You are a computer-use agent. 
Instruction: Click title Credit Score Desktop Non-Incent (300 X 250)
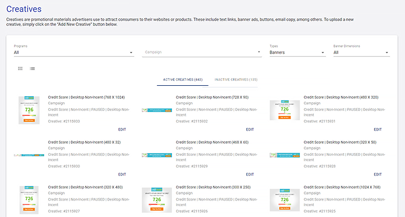[213, 187]
